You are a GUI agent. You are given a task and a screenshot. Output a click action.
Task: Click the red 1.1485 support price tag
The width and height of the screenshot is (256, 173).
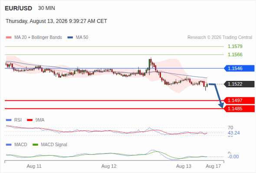pos(239,109)
